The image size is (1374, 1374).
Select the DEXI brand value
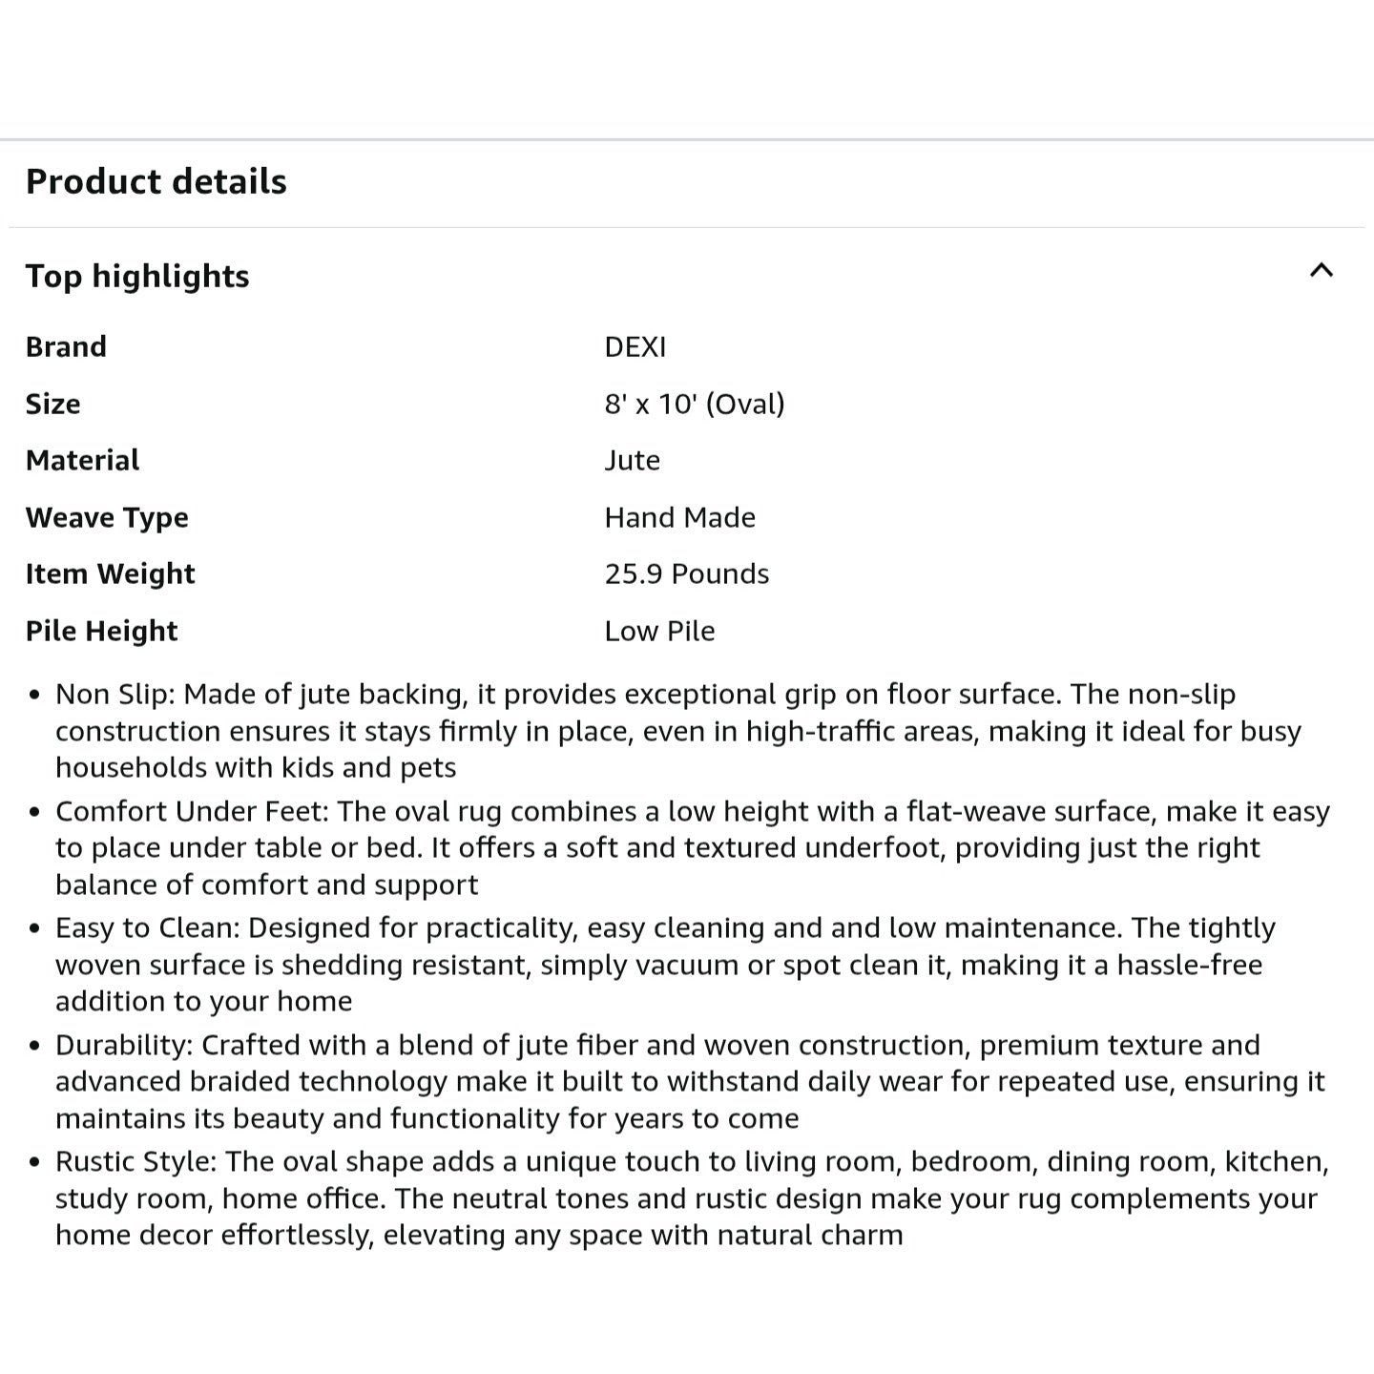[x=635, y=346]
